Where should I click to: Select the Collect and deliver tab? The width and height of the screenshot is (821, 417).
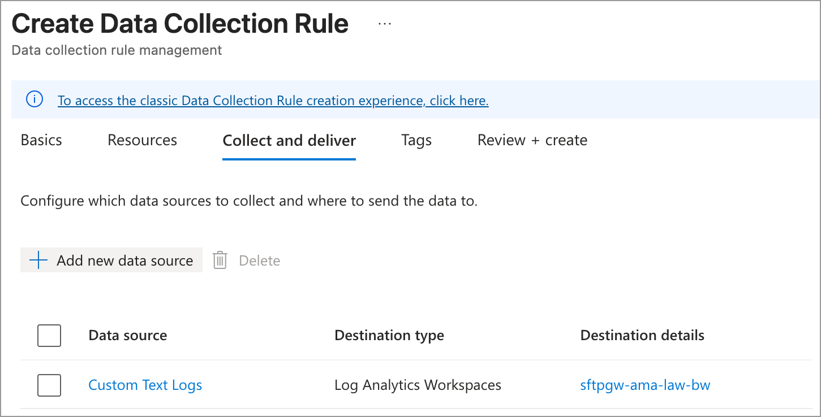tap(289, 141)
